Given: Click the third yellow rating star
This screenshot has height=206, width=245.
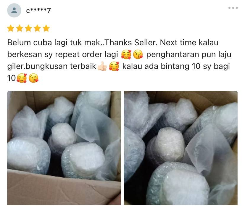Looking at the screenshot, I should click(x=28, y=28).
